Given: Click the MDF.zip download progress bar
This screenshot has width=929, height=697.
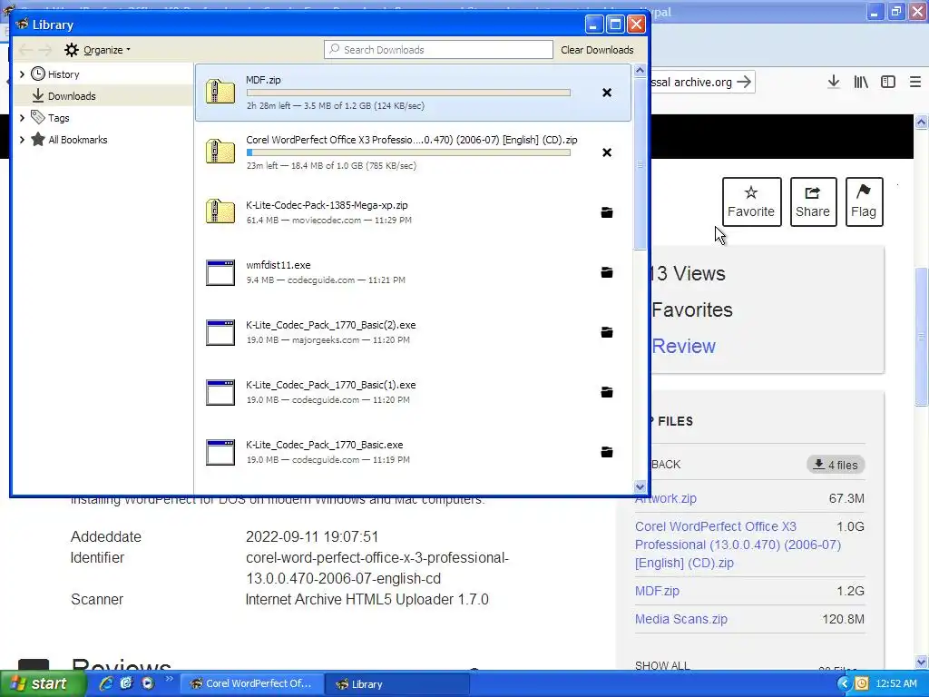Looking at the screenshot, I should (x=409, y=93).
